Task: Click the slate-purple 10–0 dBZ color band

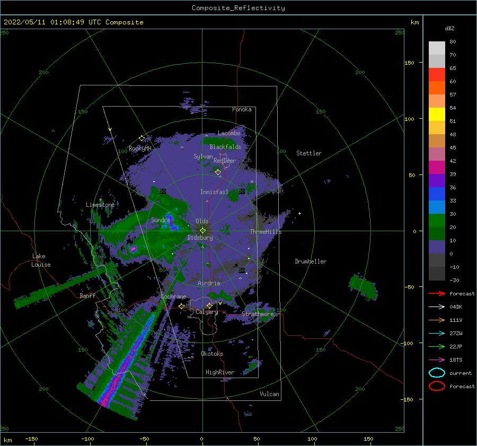Action: point(437,247)
